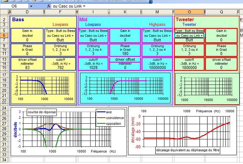Click the décalage (mm) axis label
The height and width of the screenshot is (164, 243).
[x=133, y=130]
